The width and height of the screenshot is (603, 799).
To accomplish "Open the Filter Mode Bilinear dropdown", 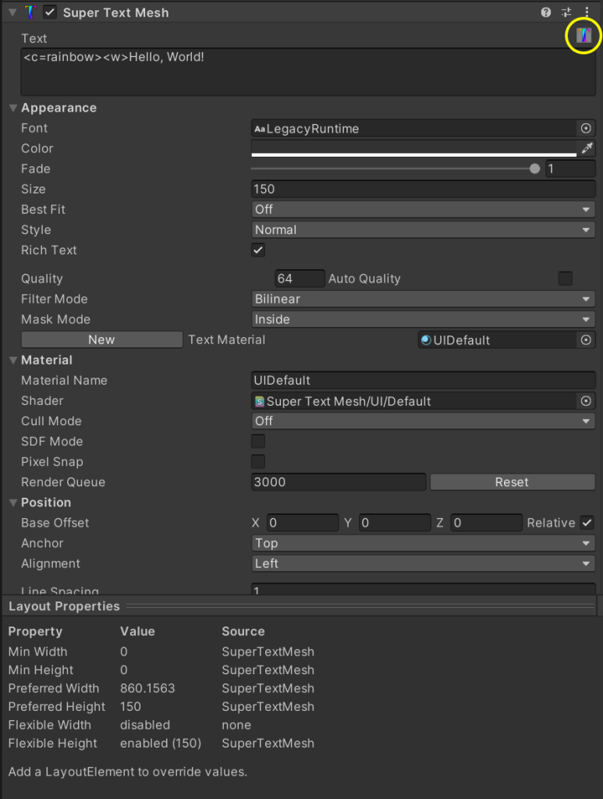I will click(x=424, y=299).
